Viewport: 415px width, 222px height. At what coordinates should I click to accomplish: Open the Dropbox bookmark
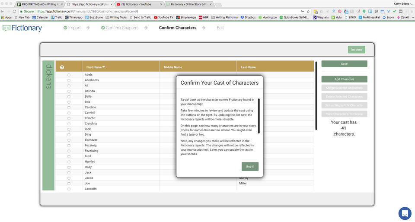248,17
